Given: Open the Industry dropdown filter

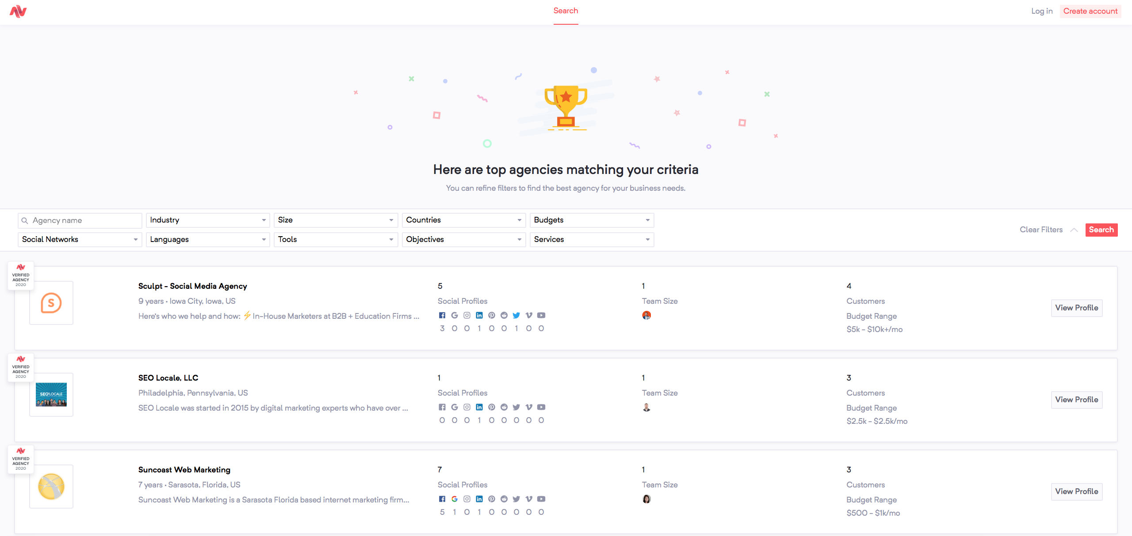Looking at the screenshot, I should pos(207,220).
